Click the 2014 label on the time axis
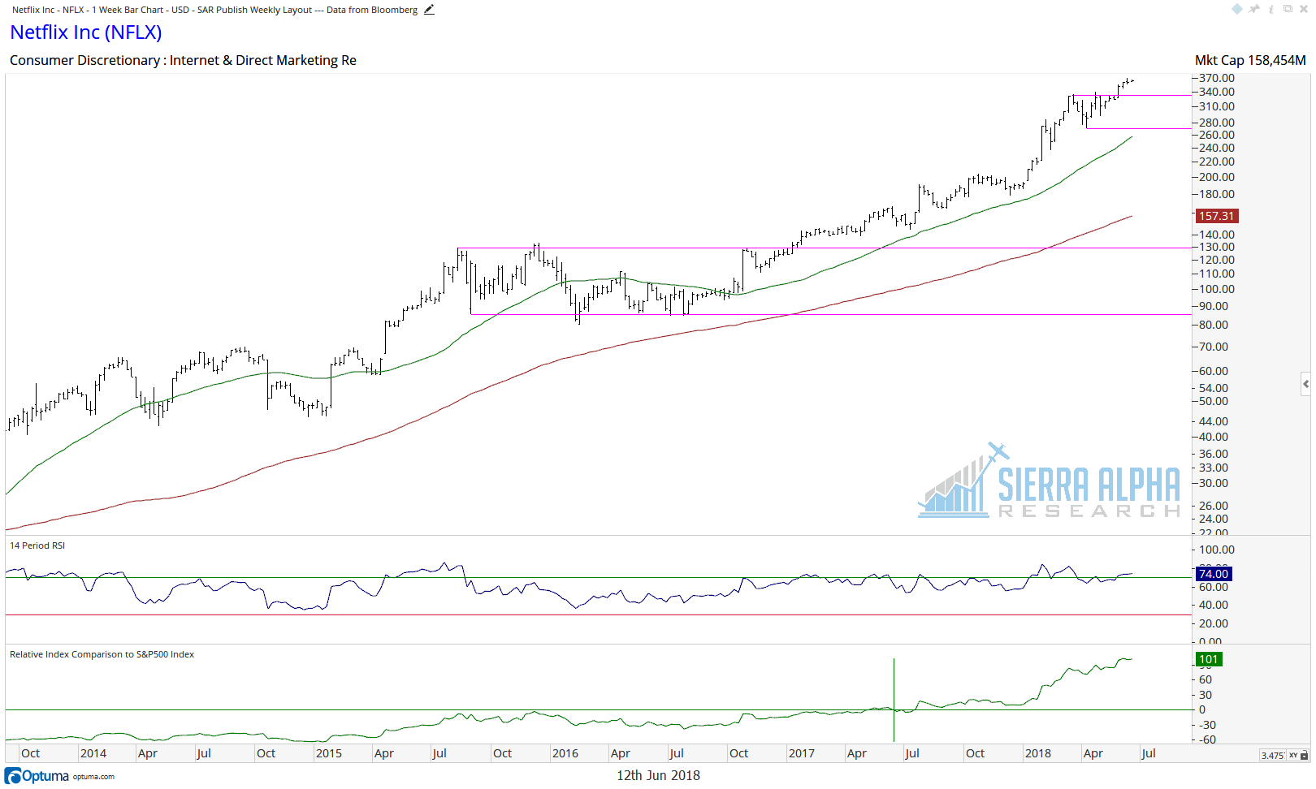 point(93,753)
